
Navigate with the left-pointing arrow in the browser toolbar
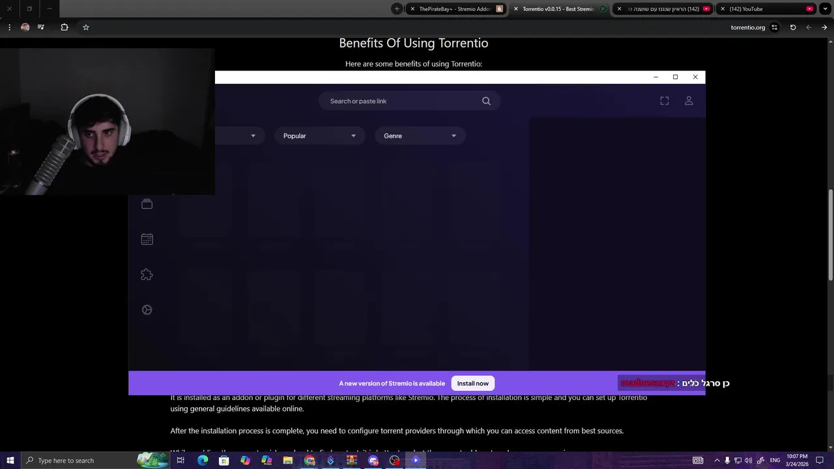click(x=809, y=27)
